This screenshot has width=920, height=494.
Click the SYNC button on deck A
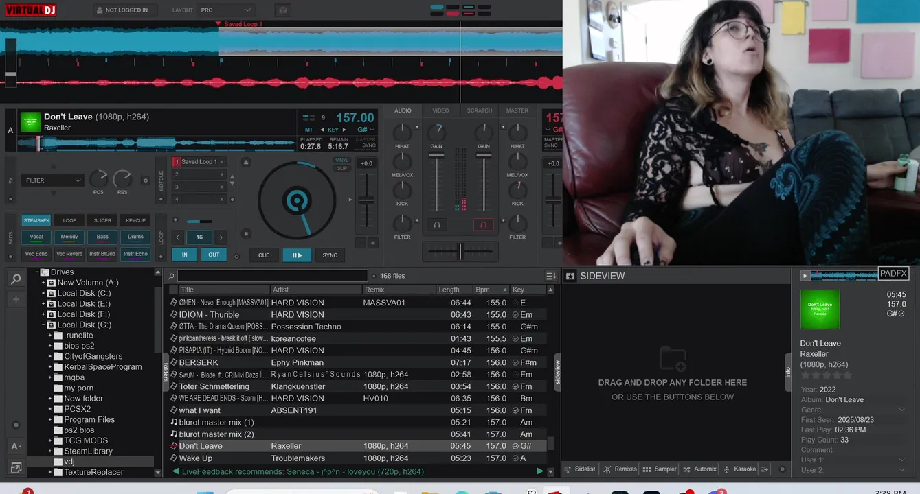[x=330, y=255]
